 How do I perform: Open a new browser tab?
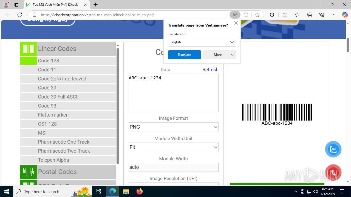click(95, 5)
